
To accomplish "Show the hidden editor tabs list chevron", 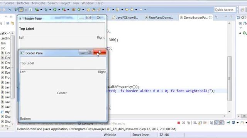I will pos(216,17).
